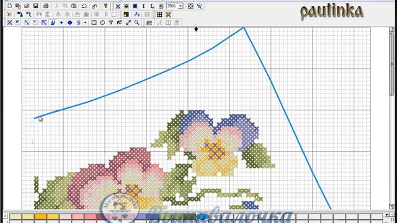The height and width of the screenshot is (223, 397).
Task: Select the rectangle selection tool
Action: coord(94,22)
